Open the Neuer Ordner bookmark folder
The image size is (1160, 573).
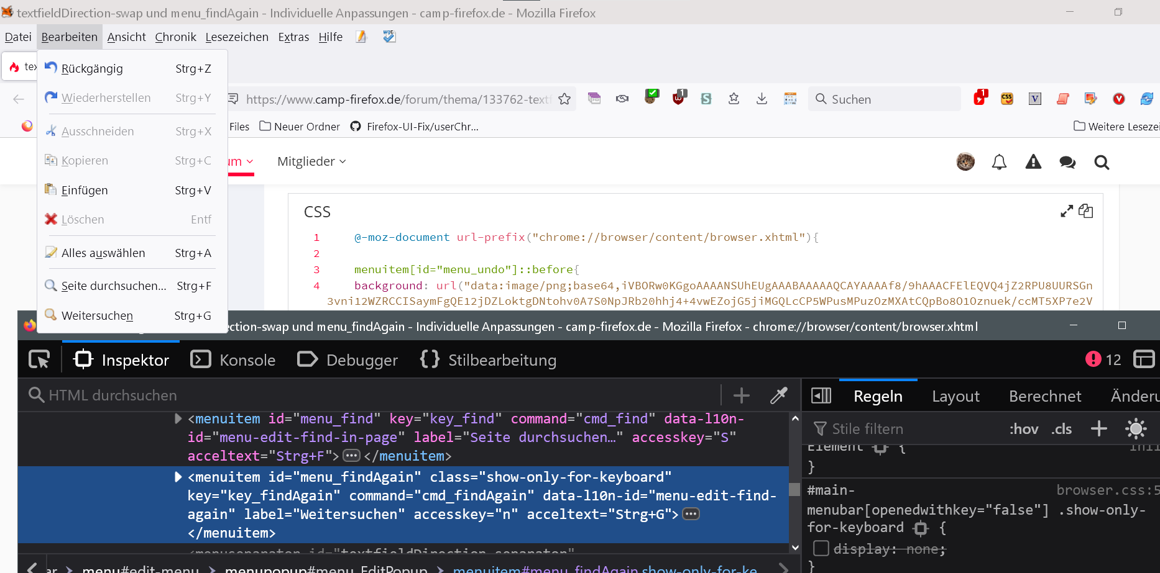click(300, 127)
